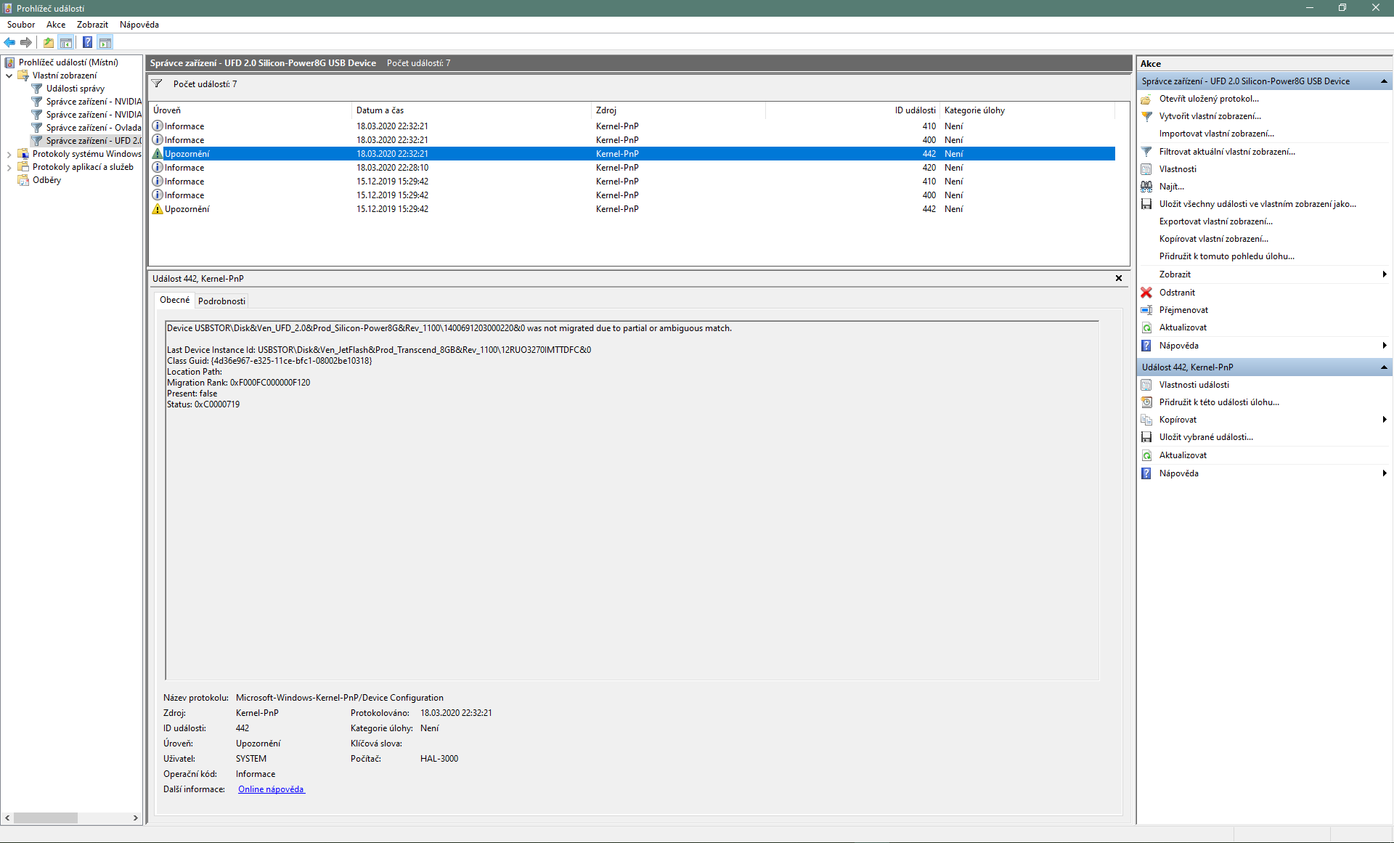The image size is (1394, 843).
Task: Click the Vlastnosti události icon
Action: pyautogui.click(x=1146, y=385)
